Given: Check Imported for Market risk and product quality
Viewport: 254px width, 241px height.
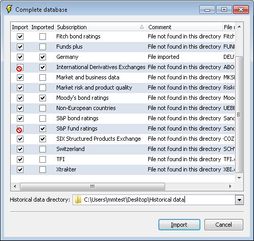Looking at the screenshot, I should [42, 87].
